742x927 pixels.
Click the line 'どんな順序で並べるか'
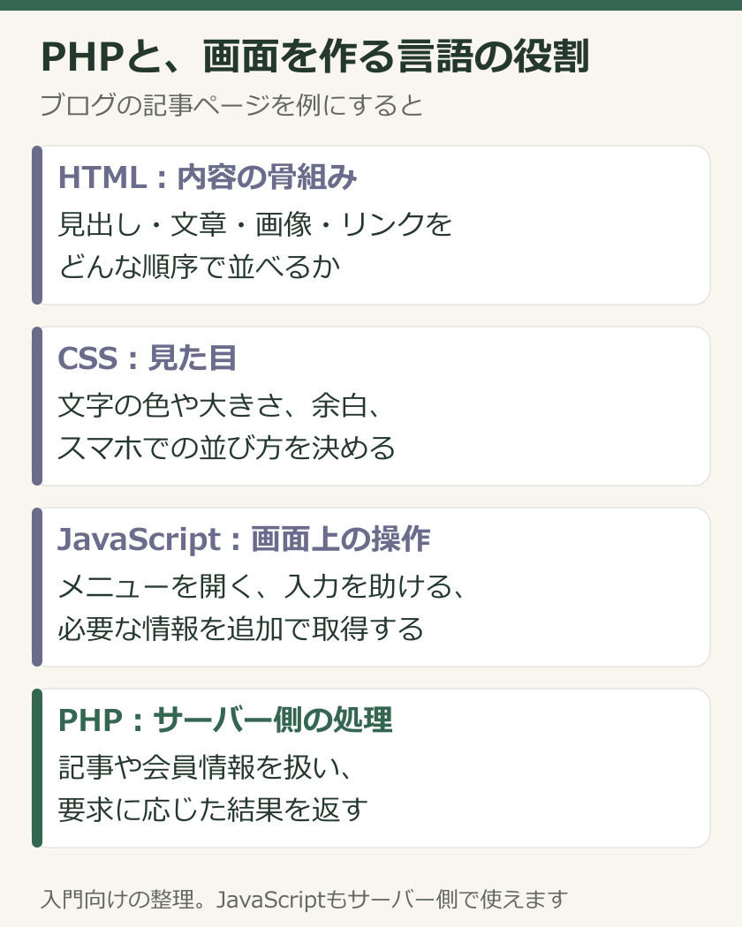[200, 267]
